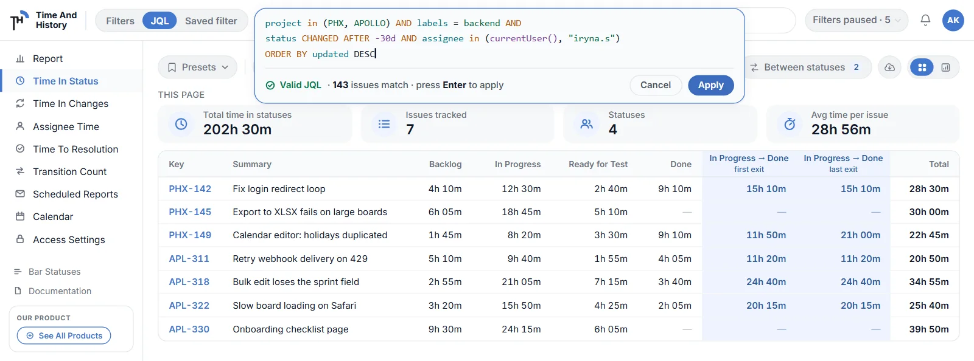
Task: Click the Assignee Time person icon
Action: 20,126
